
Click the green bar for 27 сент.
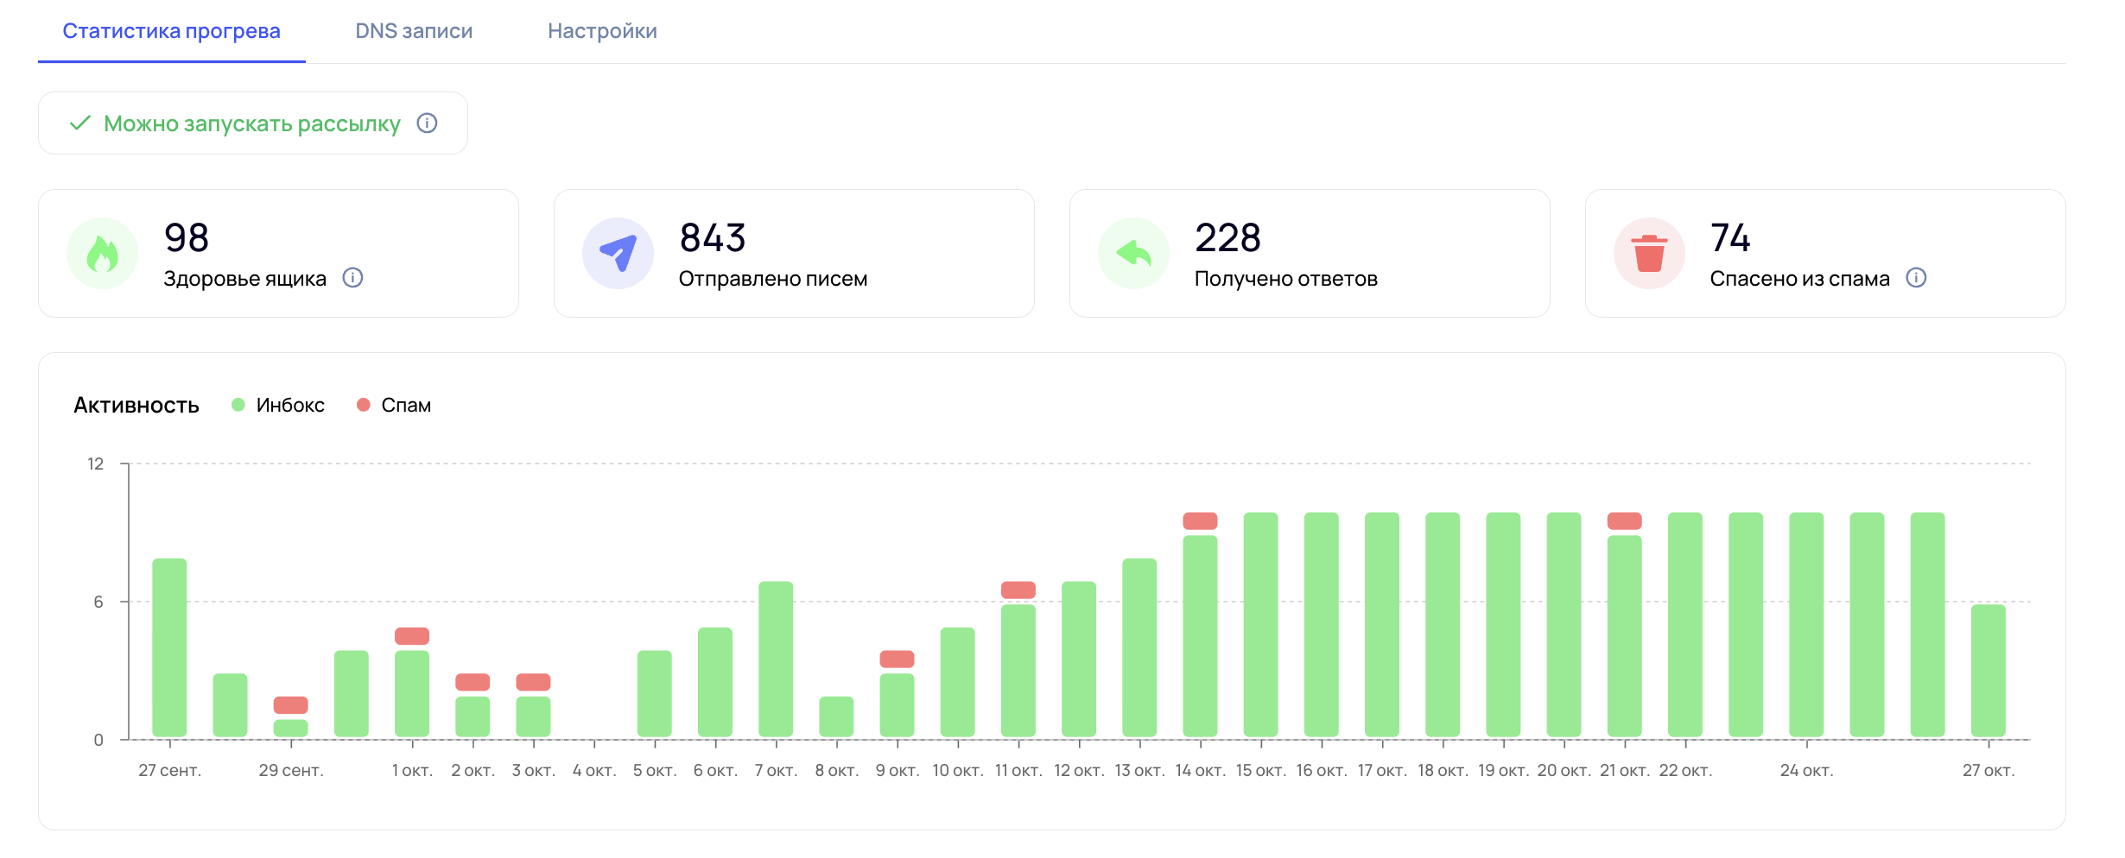point(169,647)
